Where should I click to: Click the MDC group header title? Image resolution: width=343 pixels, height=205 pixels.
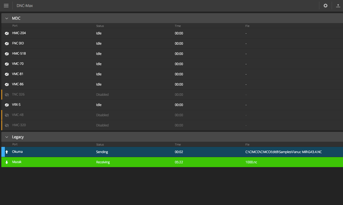16,19
